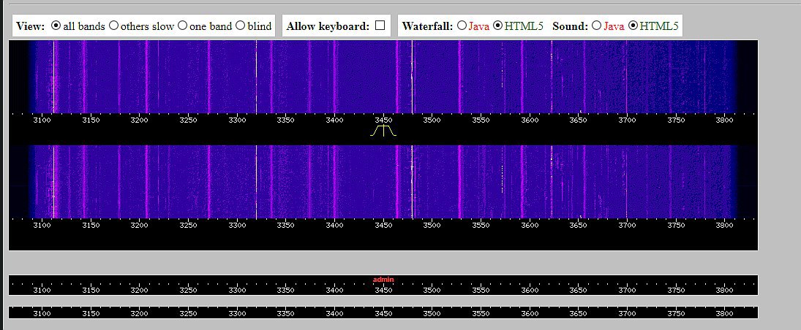Viewport: 801px width, 330px height.
Task: Click 3150 on the lower waterfall's frequency scale
Action: coord(91,226)
